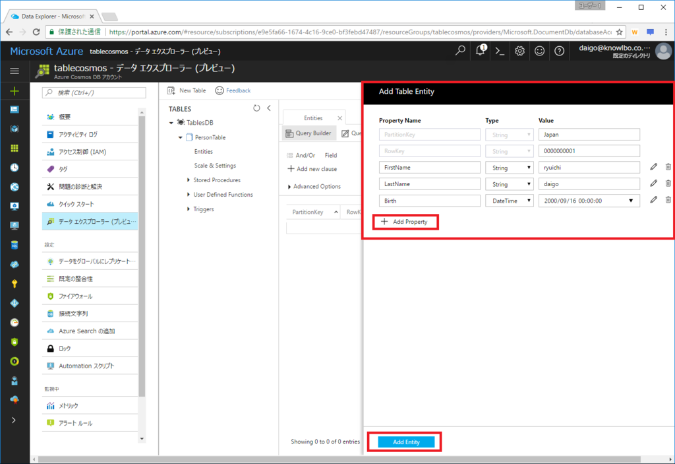Edit the FirstName property with pencil icon

point(653,167)
